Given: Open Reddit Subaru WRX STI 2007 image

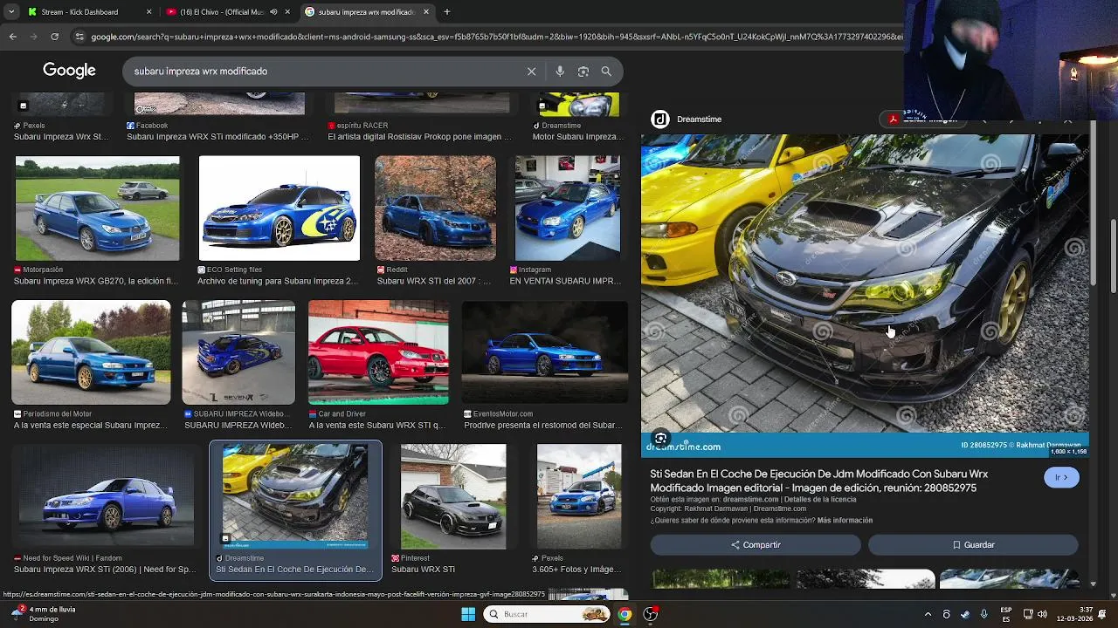Looking at the screenshot, I should click(x=435, y=208).
